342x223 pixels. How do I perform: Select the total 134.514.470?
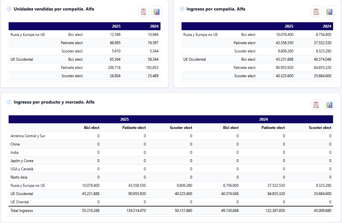pos(136,211)
